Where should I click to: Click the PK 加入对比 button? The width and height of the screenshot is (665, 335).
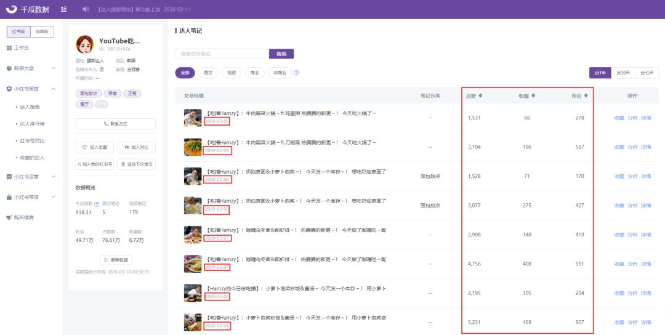[x=137, y=148]
